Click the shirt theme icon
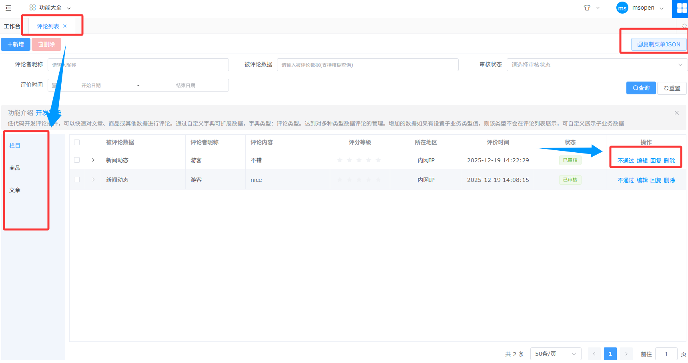The image size is (688, 363). click(x=587, y=8)
